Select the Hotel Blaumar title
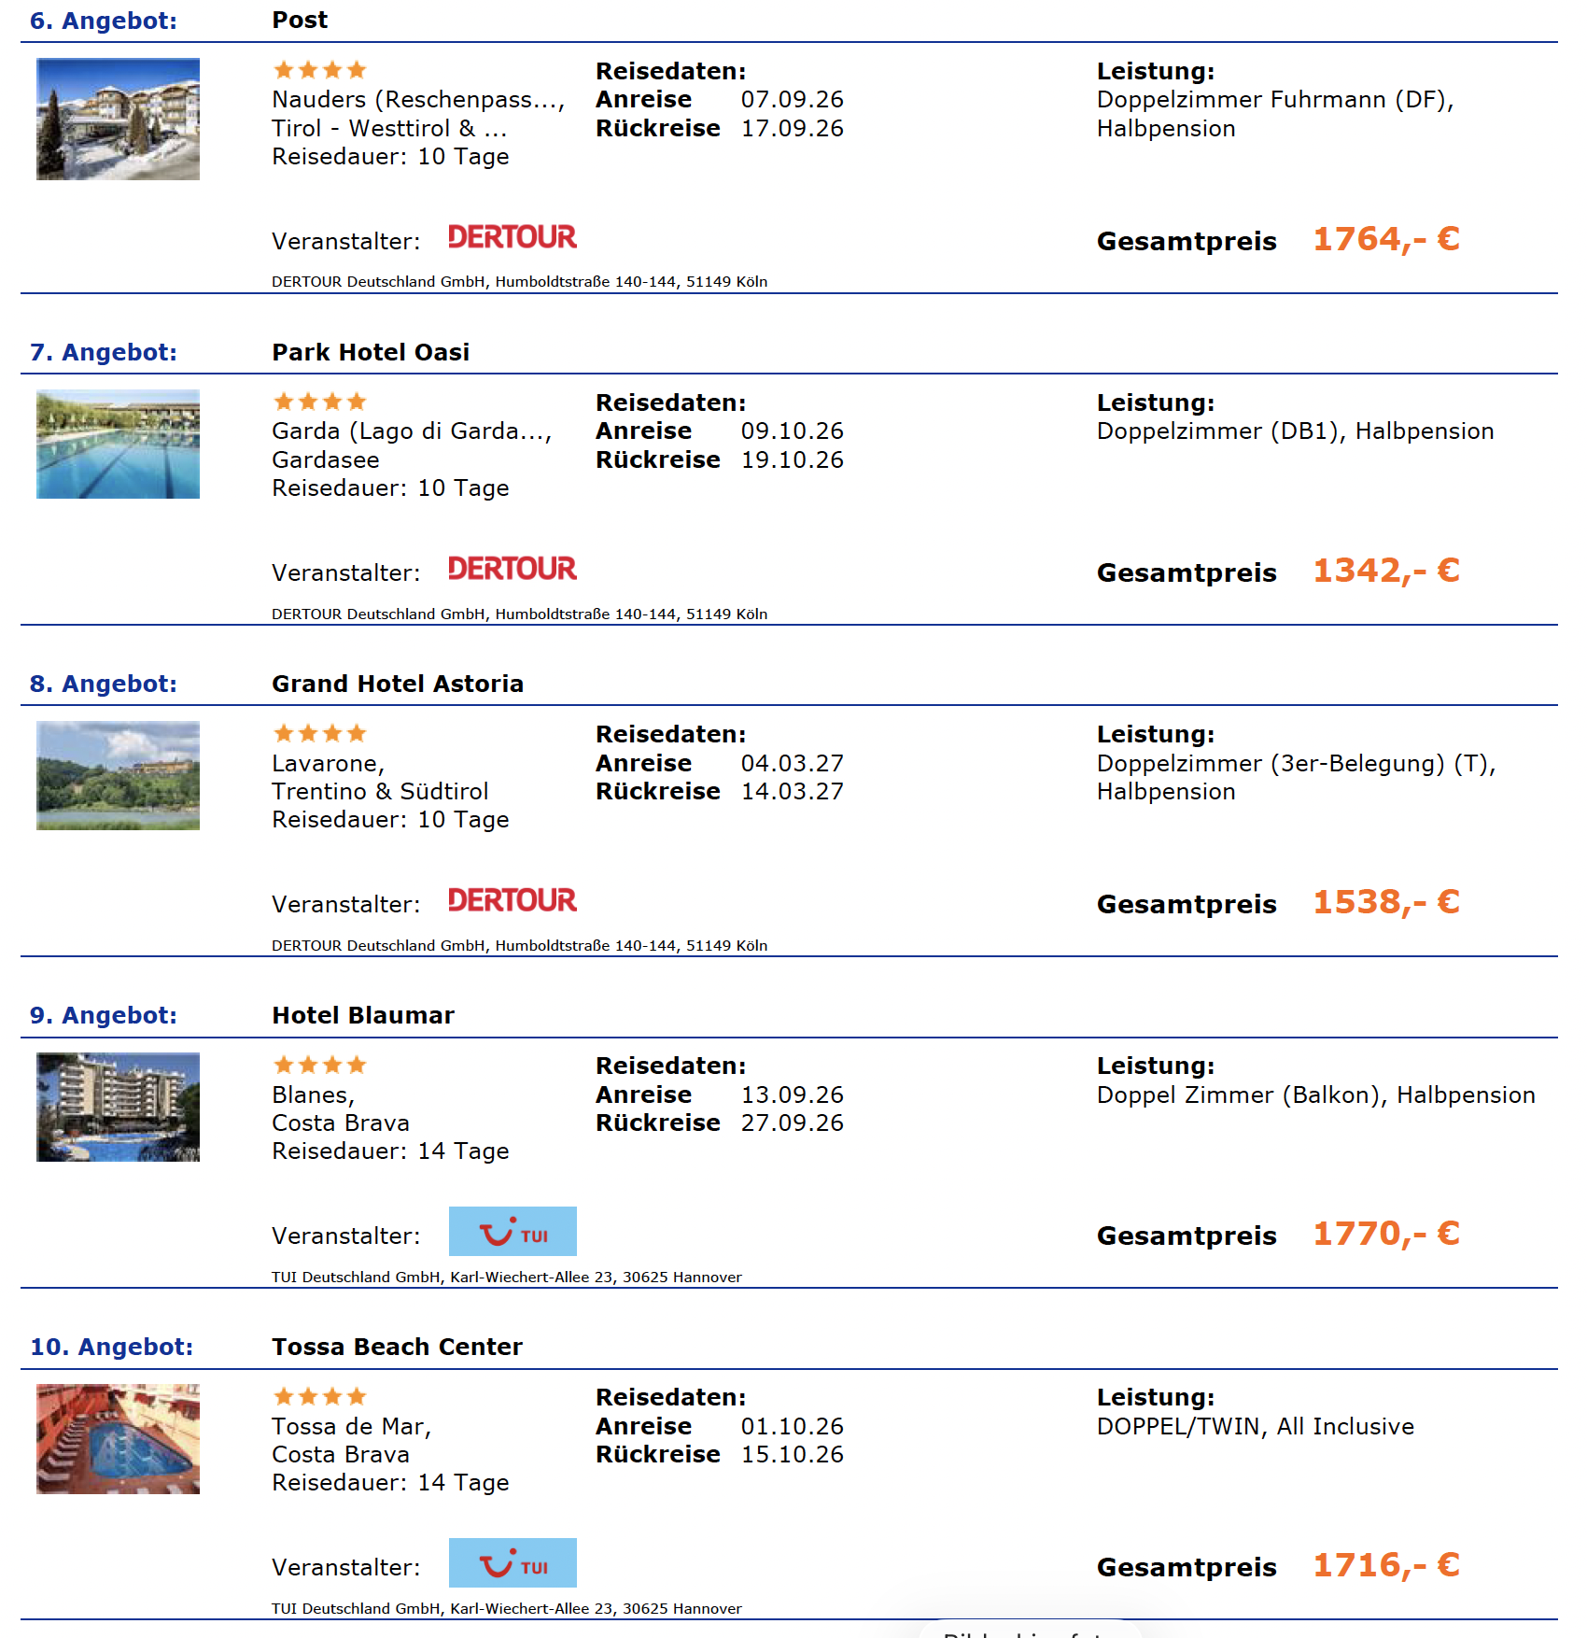Image resolution: width=1587 pixels, height=1638 pixels. tap(363, 1015)
